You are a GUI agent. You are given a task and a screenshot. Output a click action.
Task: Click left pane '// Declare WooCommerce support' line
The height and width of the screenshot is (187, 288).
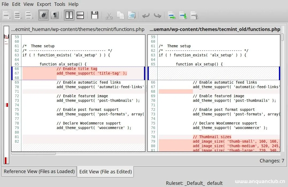pos(89,123)
